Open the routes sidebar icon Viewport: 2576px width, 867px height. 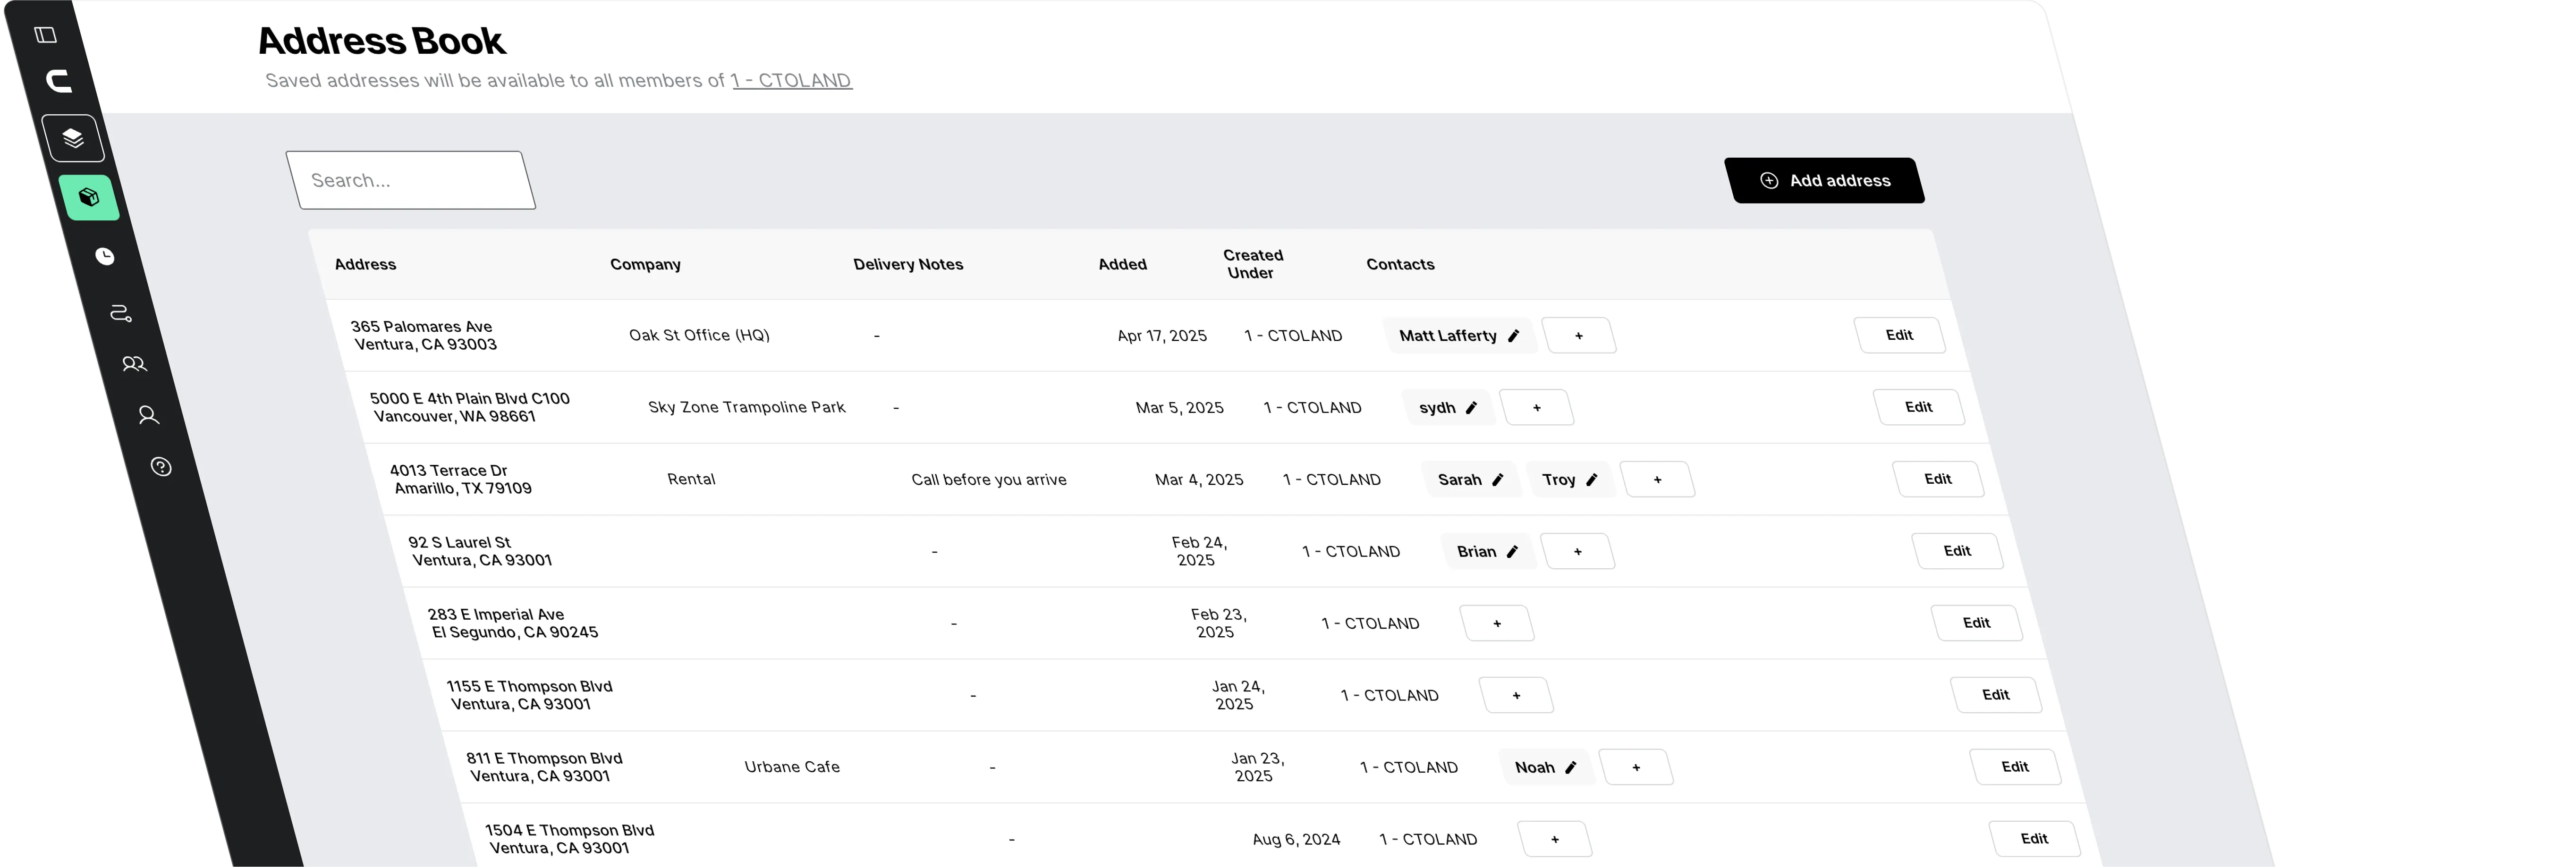point(121,313)
